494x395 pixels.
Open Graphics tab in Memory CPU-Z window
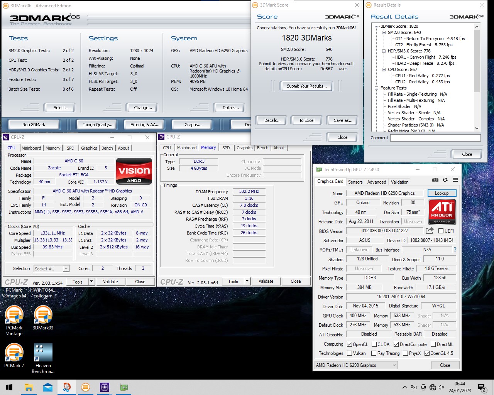pos(245,148)
